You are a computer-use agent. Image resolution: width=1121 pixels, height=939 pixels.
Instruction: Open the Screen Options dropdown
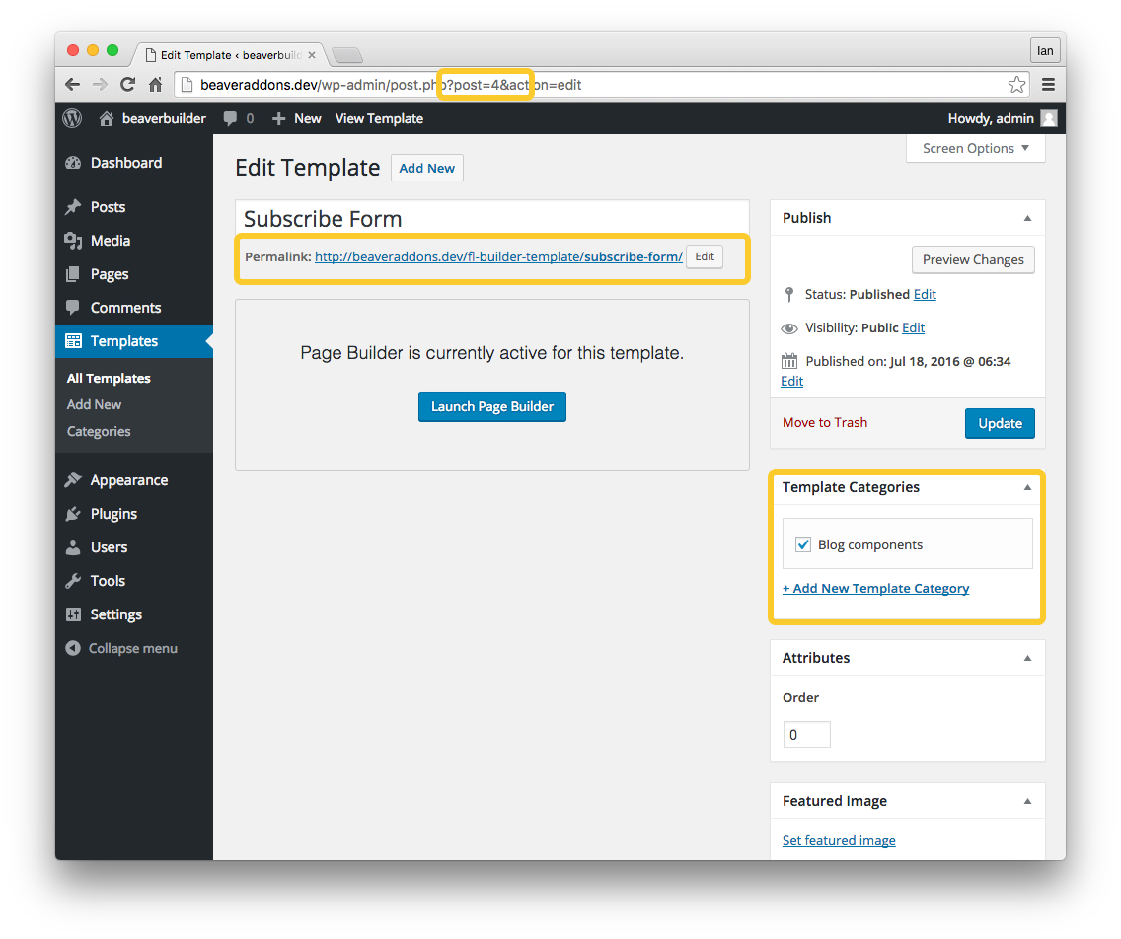tap(975, 148)
